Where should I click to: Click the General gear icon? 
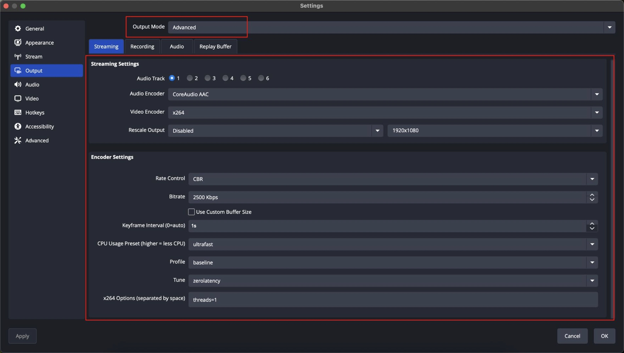click(x=18, y=29)
